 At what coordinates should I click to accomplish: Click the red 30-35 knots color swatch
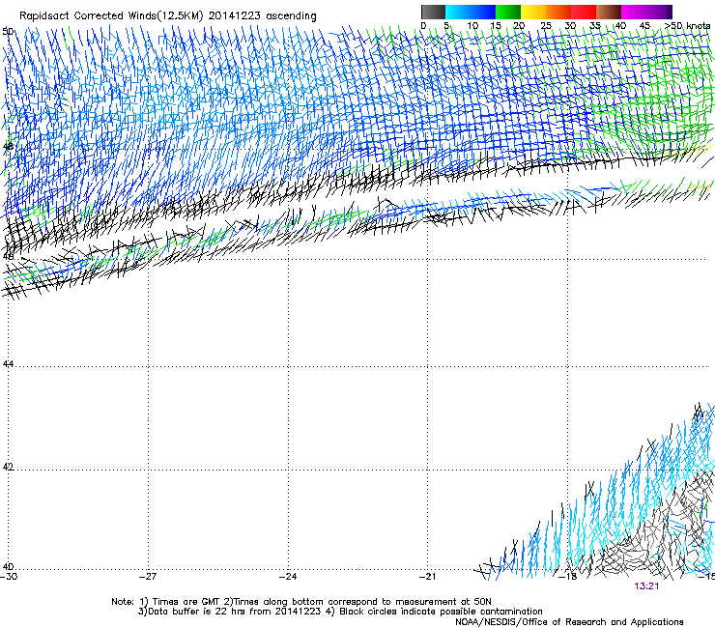(584, 12)
